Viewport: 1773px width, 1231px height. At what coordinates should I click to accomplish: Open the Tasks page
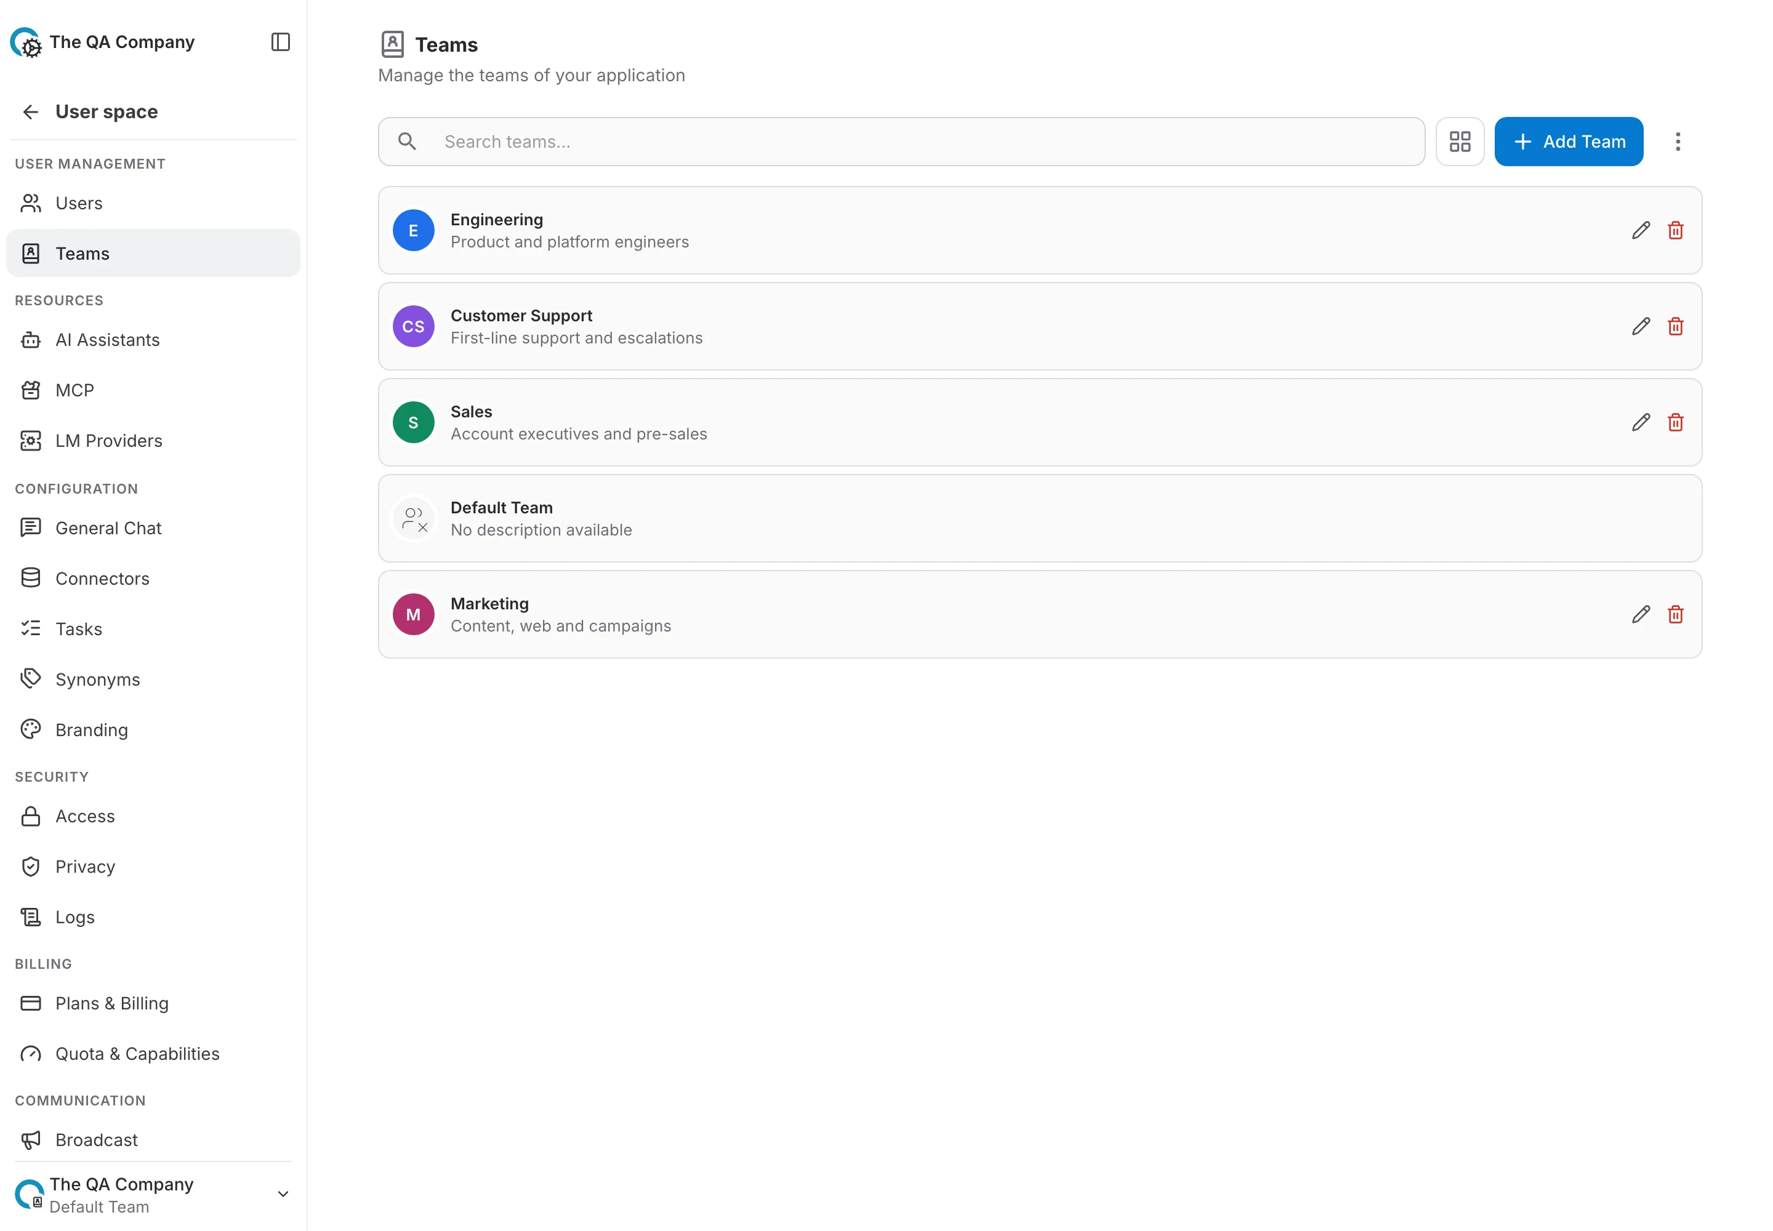coord(153,628)
